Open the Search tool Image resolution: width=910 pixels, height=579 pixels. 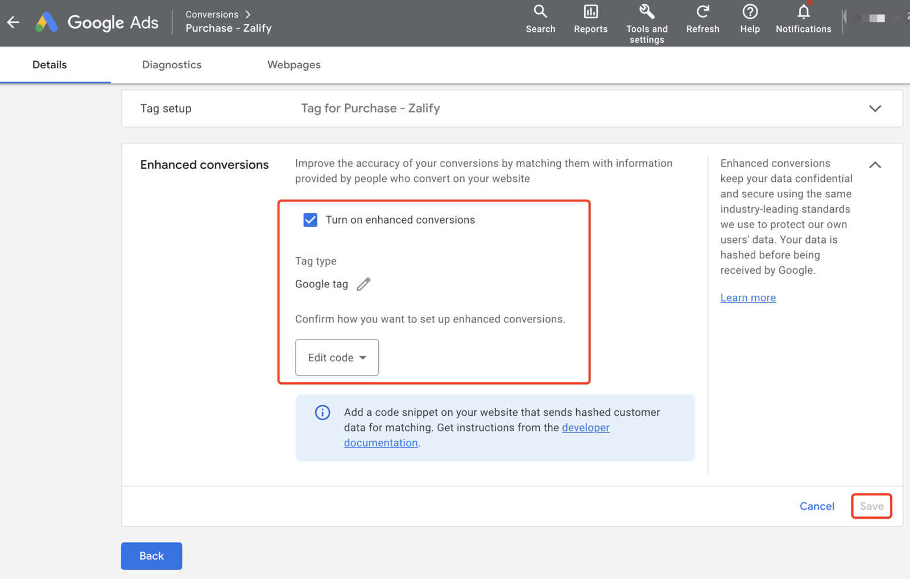pos(540,19)
